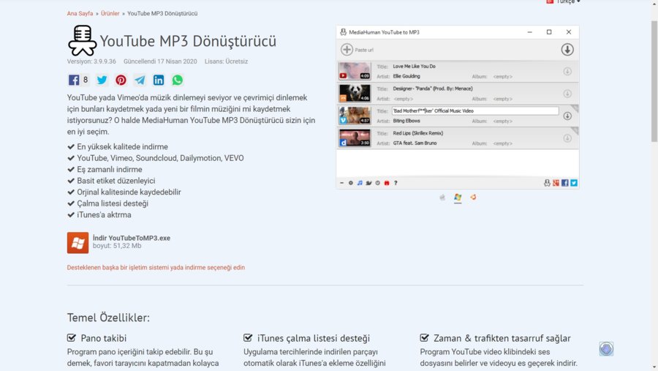Screen dimensions: 658x371
Task: Click the MediaHuman mascot icon in footer
Action: [547, 183]
